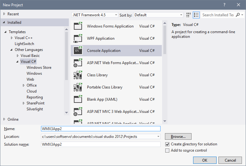Toggle Create directory for solution checkbox
Image resolution: width=246 pixels, height=166 pixels.
point(167,144)
